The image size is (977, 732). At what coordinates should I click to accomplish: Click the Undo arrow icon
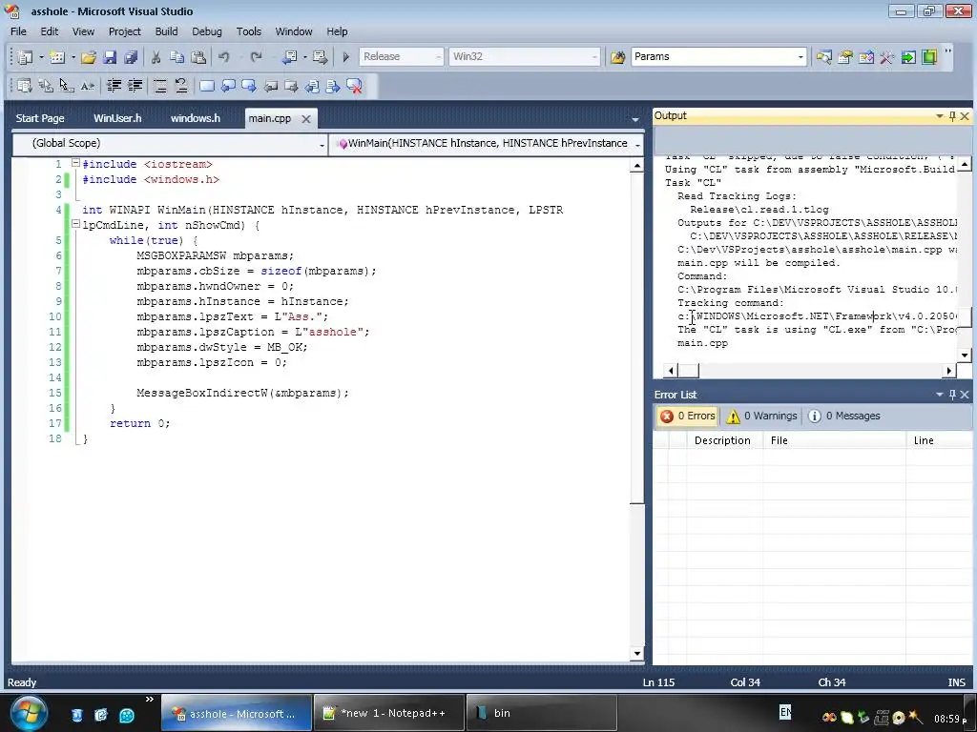click(223, 57)
